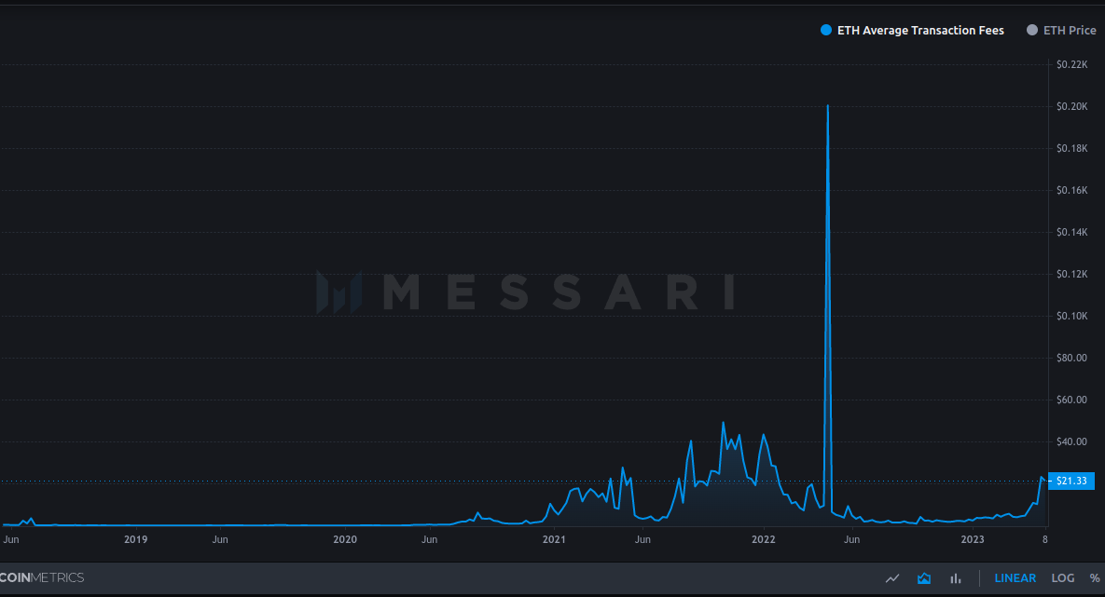This screenshot has width=1105, height=597.
Task: Click the $80.00 y-axis label
Action: point(1071,358)
